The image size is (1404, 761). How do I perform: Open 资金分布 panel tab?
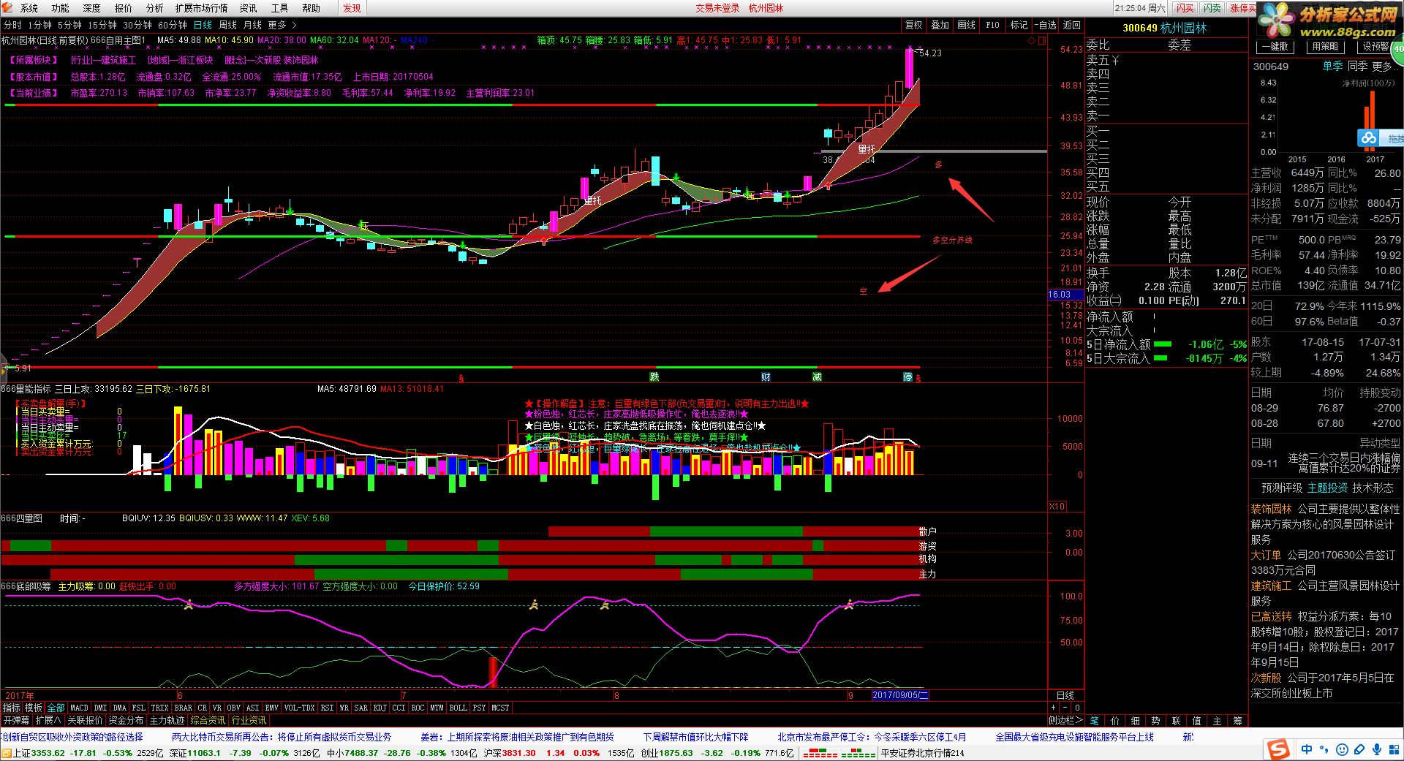127,720
